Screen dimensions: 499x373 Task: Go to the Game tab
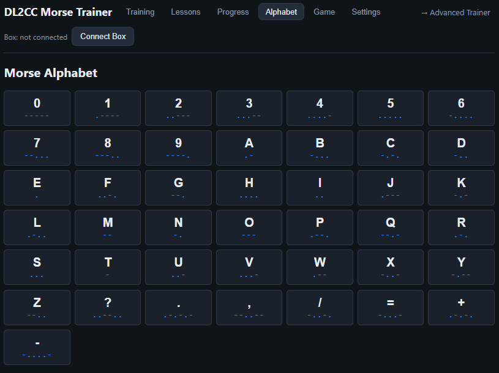[325, 12]
